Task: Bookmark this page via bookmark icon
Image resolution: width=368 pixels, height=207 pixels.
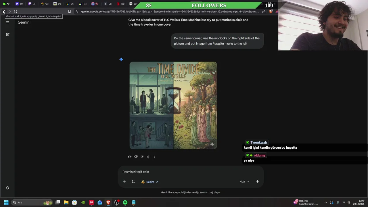Action: pyautogui.click(x=70, y=11)
